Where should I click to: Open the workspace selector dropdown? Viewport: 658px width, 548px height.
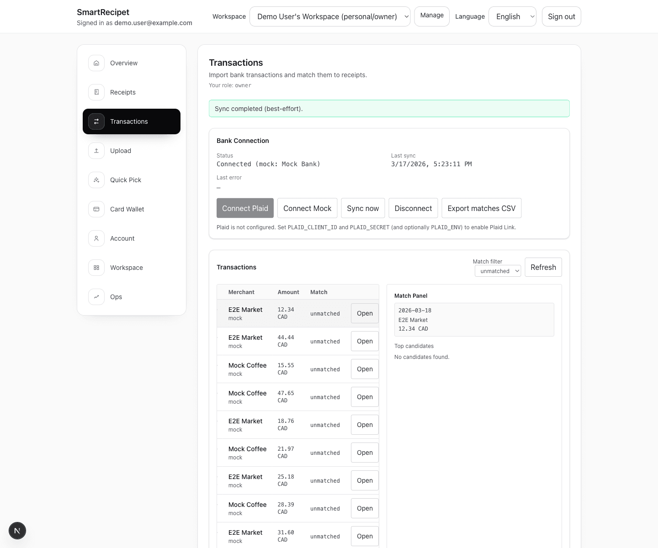(x=329, y=16)
